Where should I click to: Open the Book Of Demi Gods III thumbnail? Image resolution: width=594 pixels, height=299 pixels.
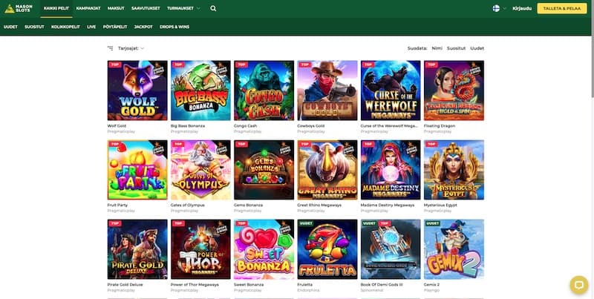click(x=391, y=249)
